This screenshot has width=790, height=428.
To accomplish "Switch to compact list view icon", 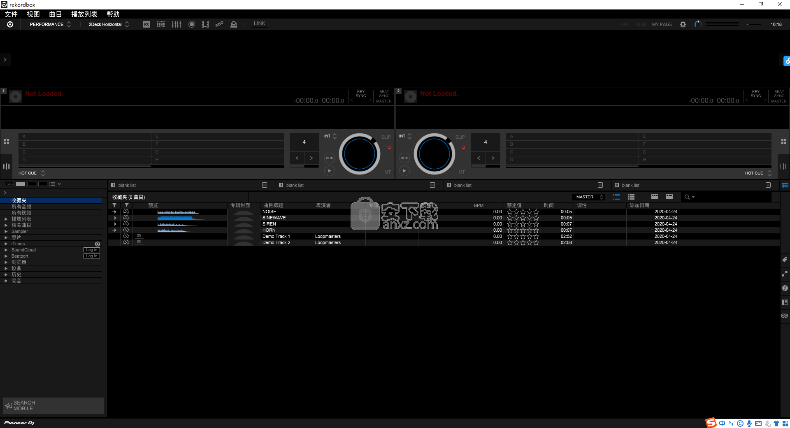I will coord(631,197).
